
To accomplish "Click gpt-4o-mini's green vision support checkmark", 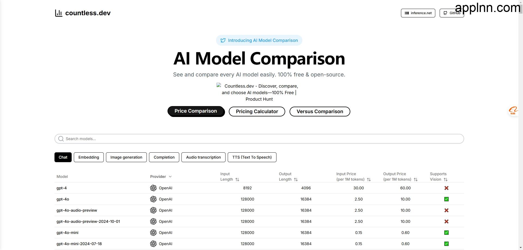I will [446, 233].
